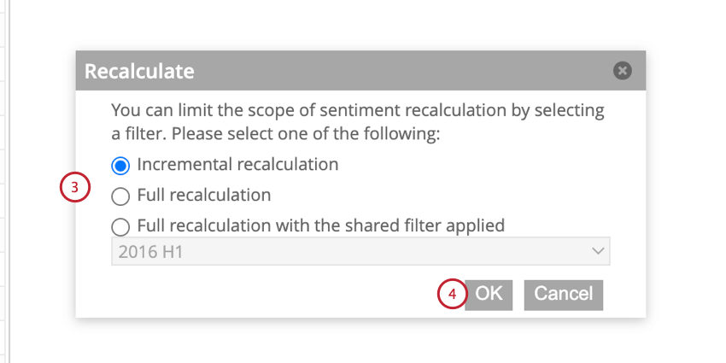Click the chevron arrow of the filter dropdown
This screenshot has width=726, height=363.
(598, 251)
